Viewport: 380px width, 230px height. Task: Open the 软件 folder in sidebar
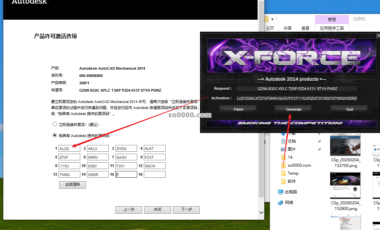[291, 181]
